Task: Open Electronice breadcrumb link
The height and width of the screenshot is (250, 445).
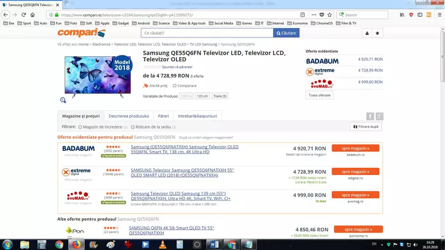Action: tap(101, 44)
